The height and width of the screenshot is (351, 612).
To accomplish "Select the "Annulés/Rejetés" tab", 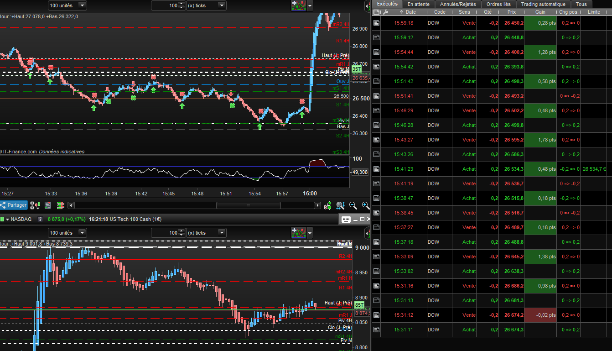I will 457,4.
